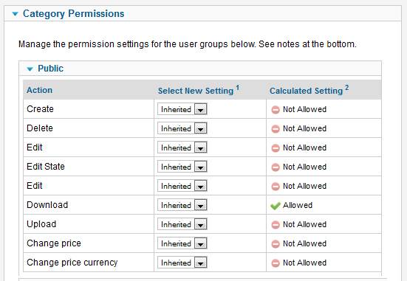Click the Not Allowed text in Upload row

click(304, 224)
